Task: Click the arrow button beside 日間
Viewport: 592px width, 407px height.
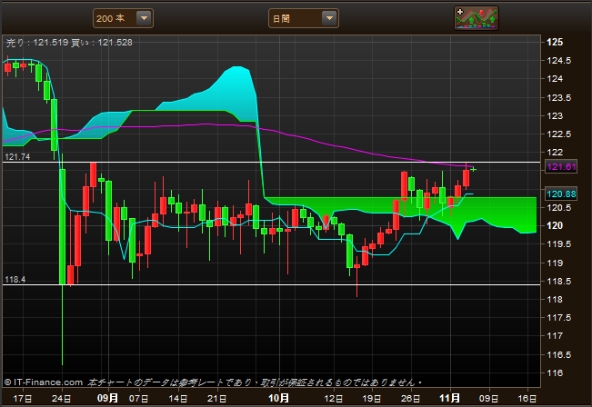Action: pos(329,18)
